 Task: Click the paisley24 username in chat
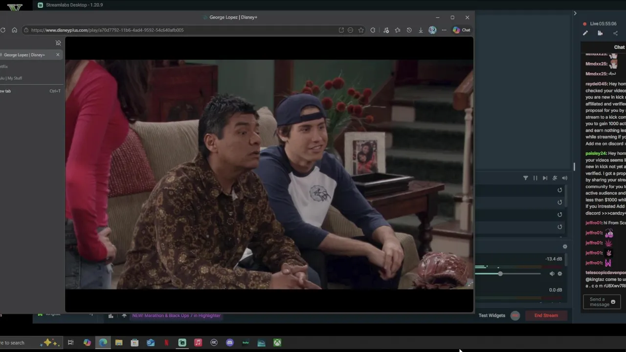596,154
